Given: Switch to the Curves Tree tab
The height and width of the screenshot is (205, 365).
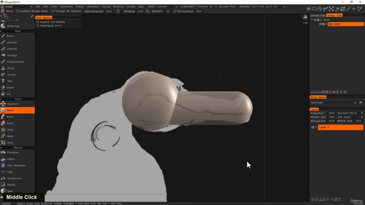Looking at the screenshot, I should click(318, 15).
